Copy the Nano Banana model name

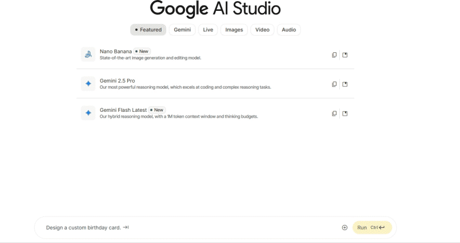tap(334, 55)
